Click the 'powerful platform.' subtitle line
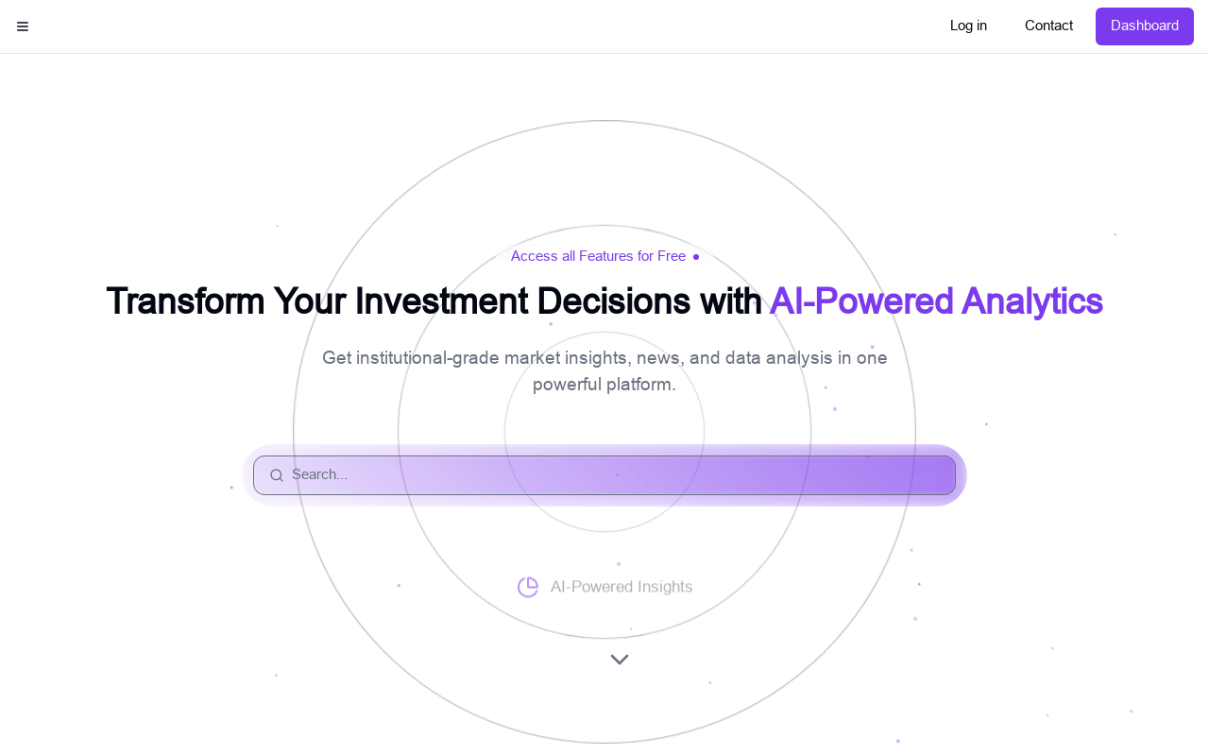Screen dimensions: 1209x756 point(604,385)
